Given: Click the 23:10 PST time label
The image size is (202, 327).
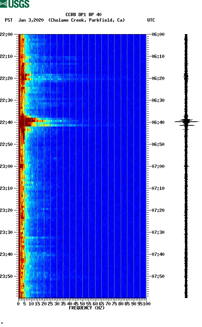Looking at the screenshot, I should 6,188.
